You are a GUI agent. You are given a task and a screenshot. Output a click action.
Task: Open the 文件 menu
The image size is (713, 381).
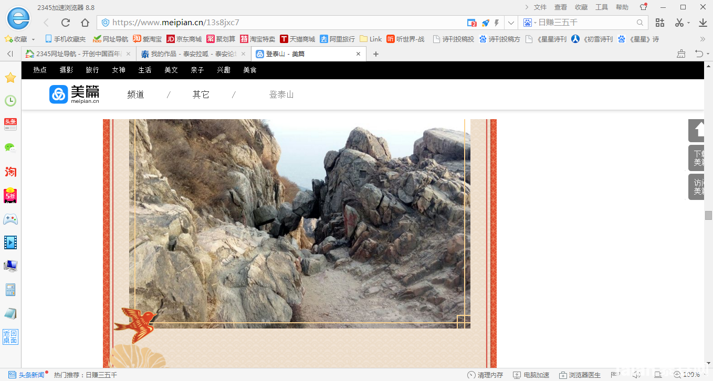(x=540, y=7)
